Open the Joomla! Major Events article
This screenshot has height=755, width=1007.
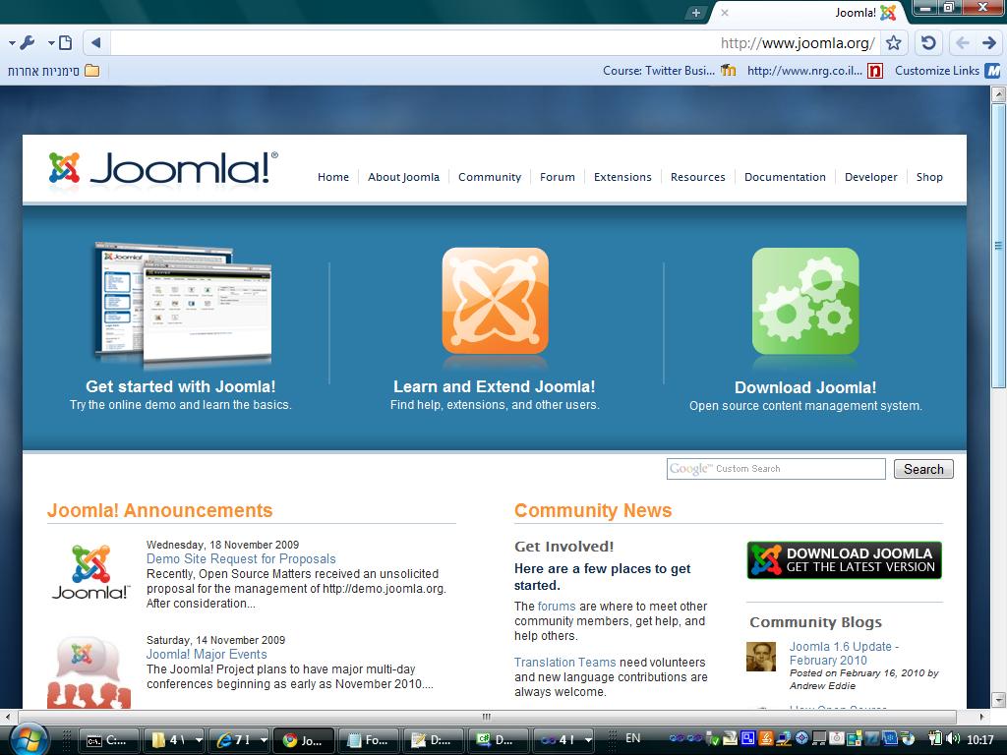pyautogui.click(x=207, y=654)
